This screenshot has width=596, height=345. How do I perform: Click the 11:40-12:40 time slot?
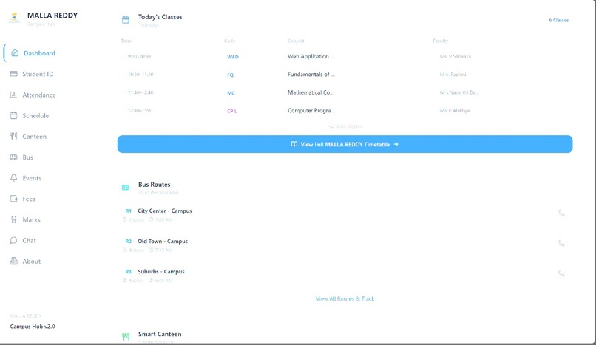point(140,92)
